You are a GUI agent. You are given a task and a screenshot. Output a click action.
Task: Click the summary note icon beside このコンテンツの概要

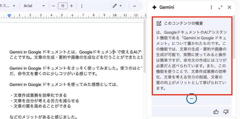click(x=159, y=23)
